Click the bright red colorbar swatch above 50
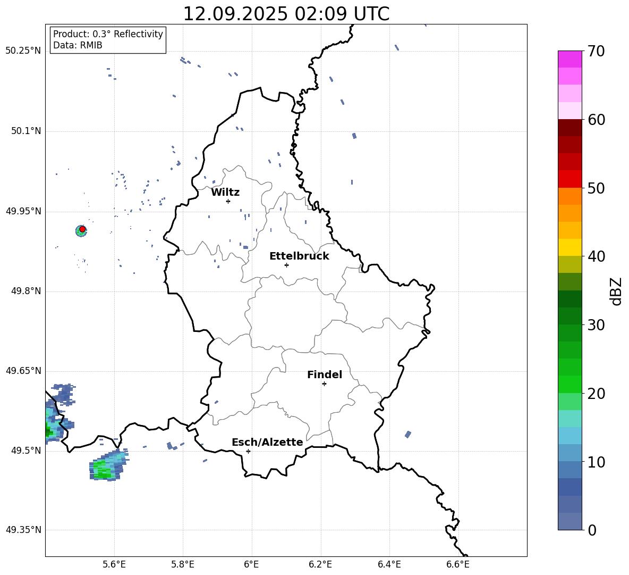 tap(569, 179)
